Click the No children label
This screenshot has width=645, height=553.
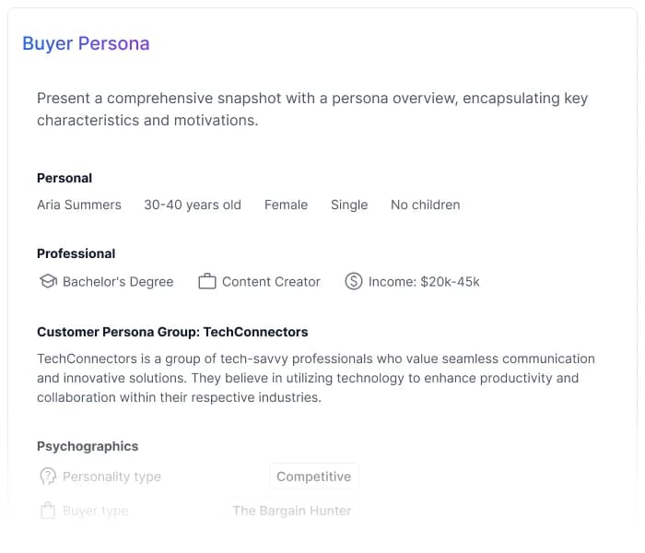[425, 205]
